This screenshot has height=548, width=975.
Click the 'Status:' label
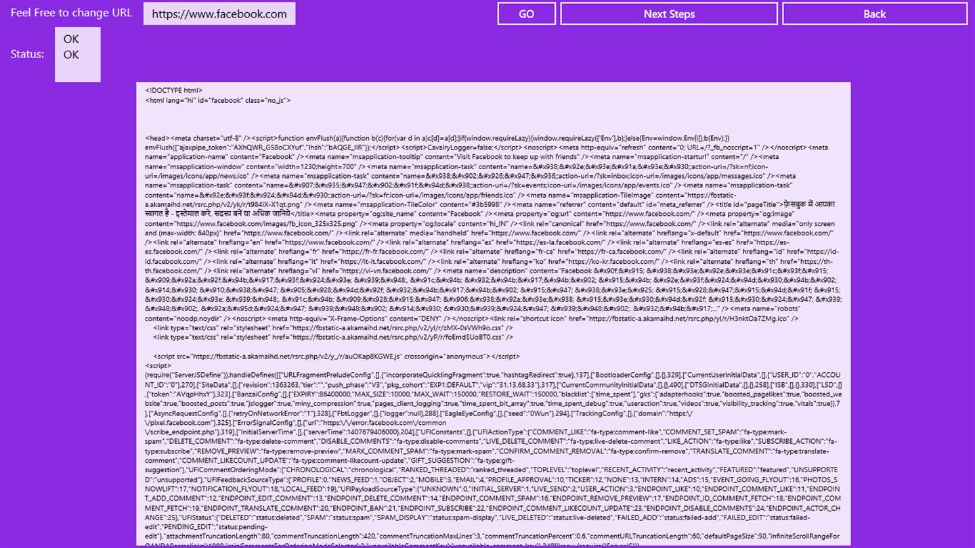(27, 54)
